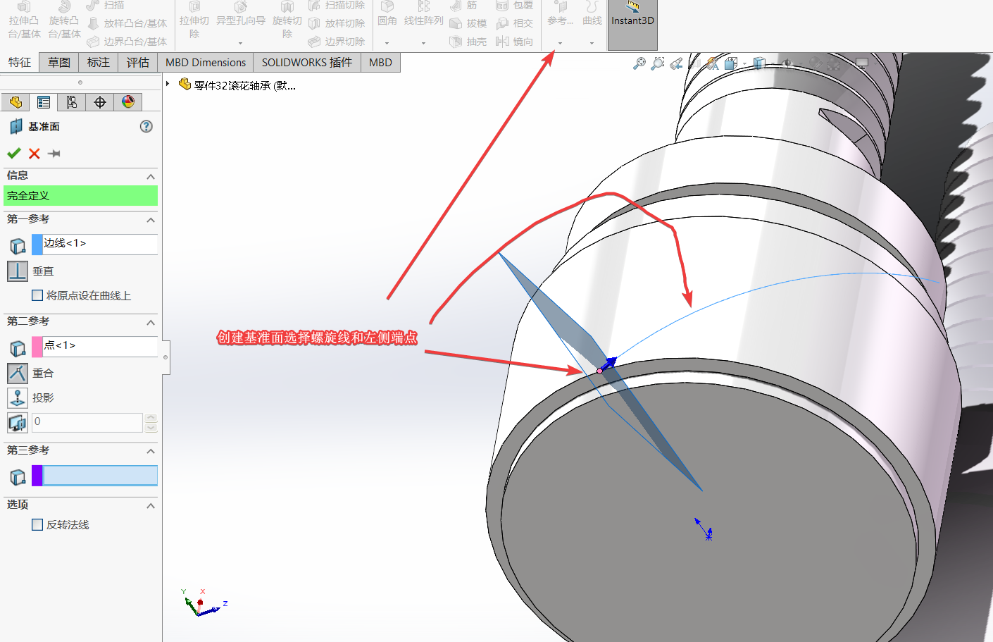Click 镜向 mirror tool
Viewport: 993px width, 642px height.
click(514, 42)
